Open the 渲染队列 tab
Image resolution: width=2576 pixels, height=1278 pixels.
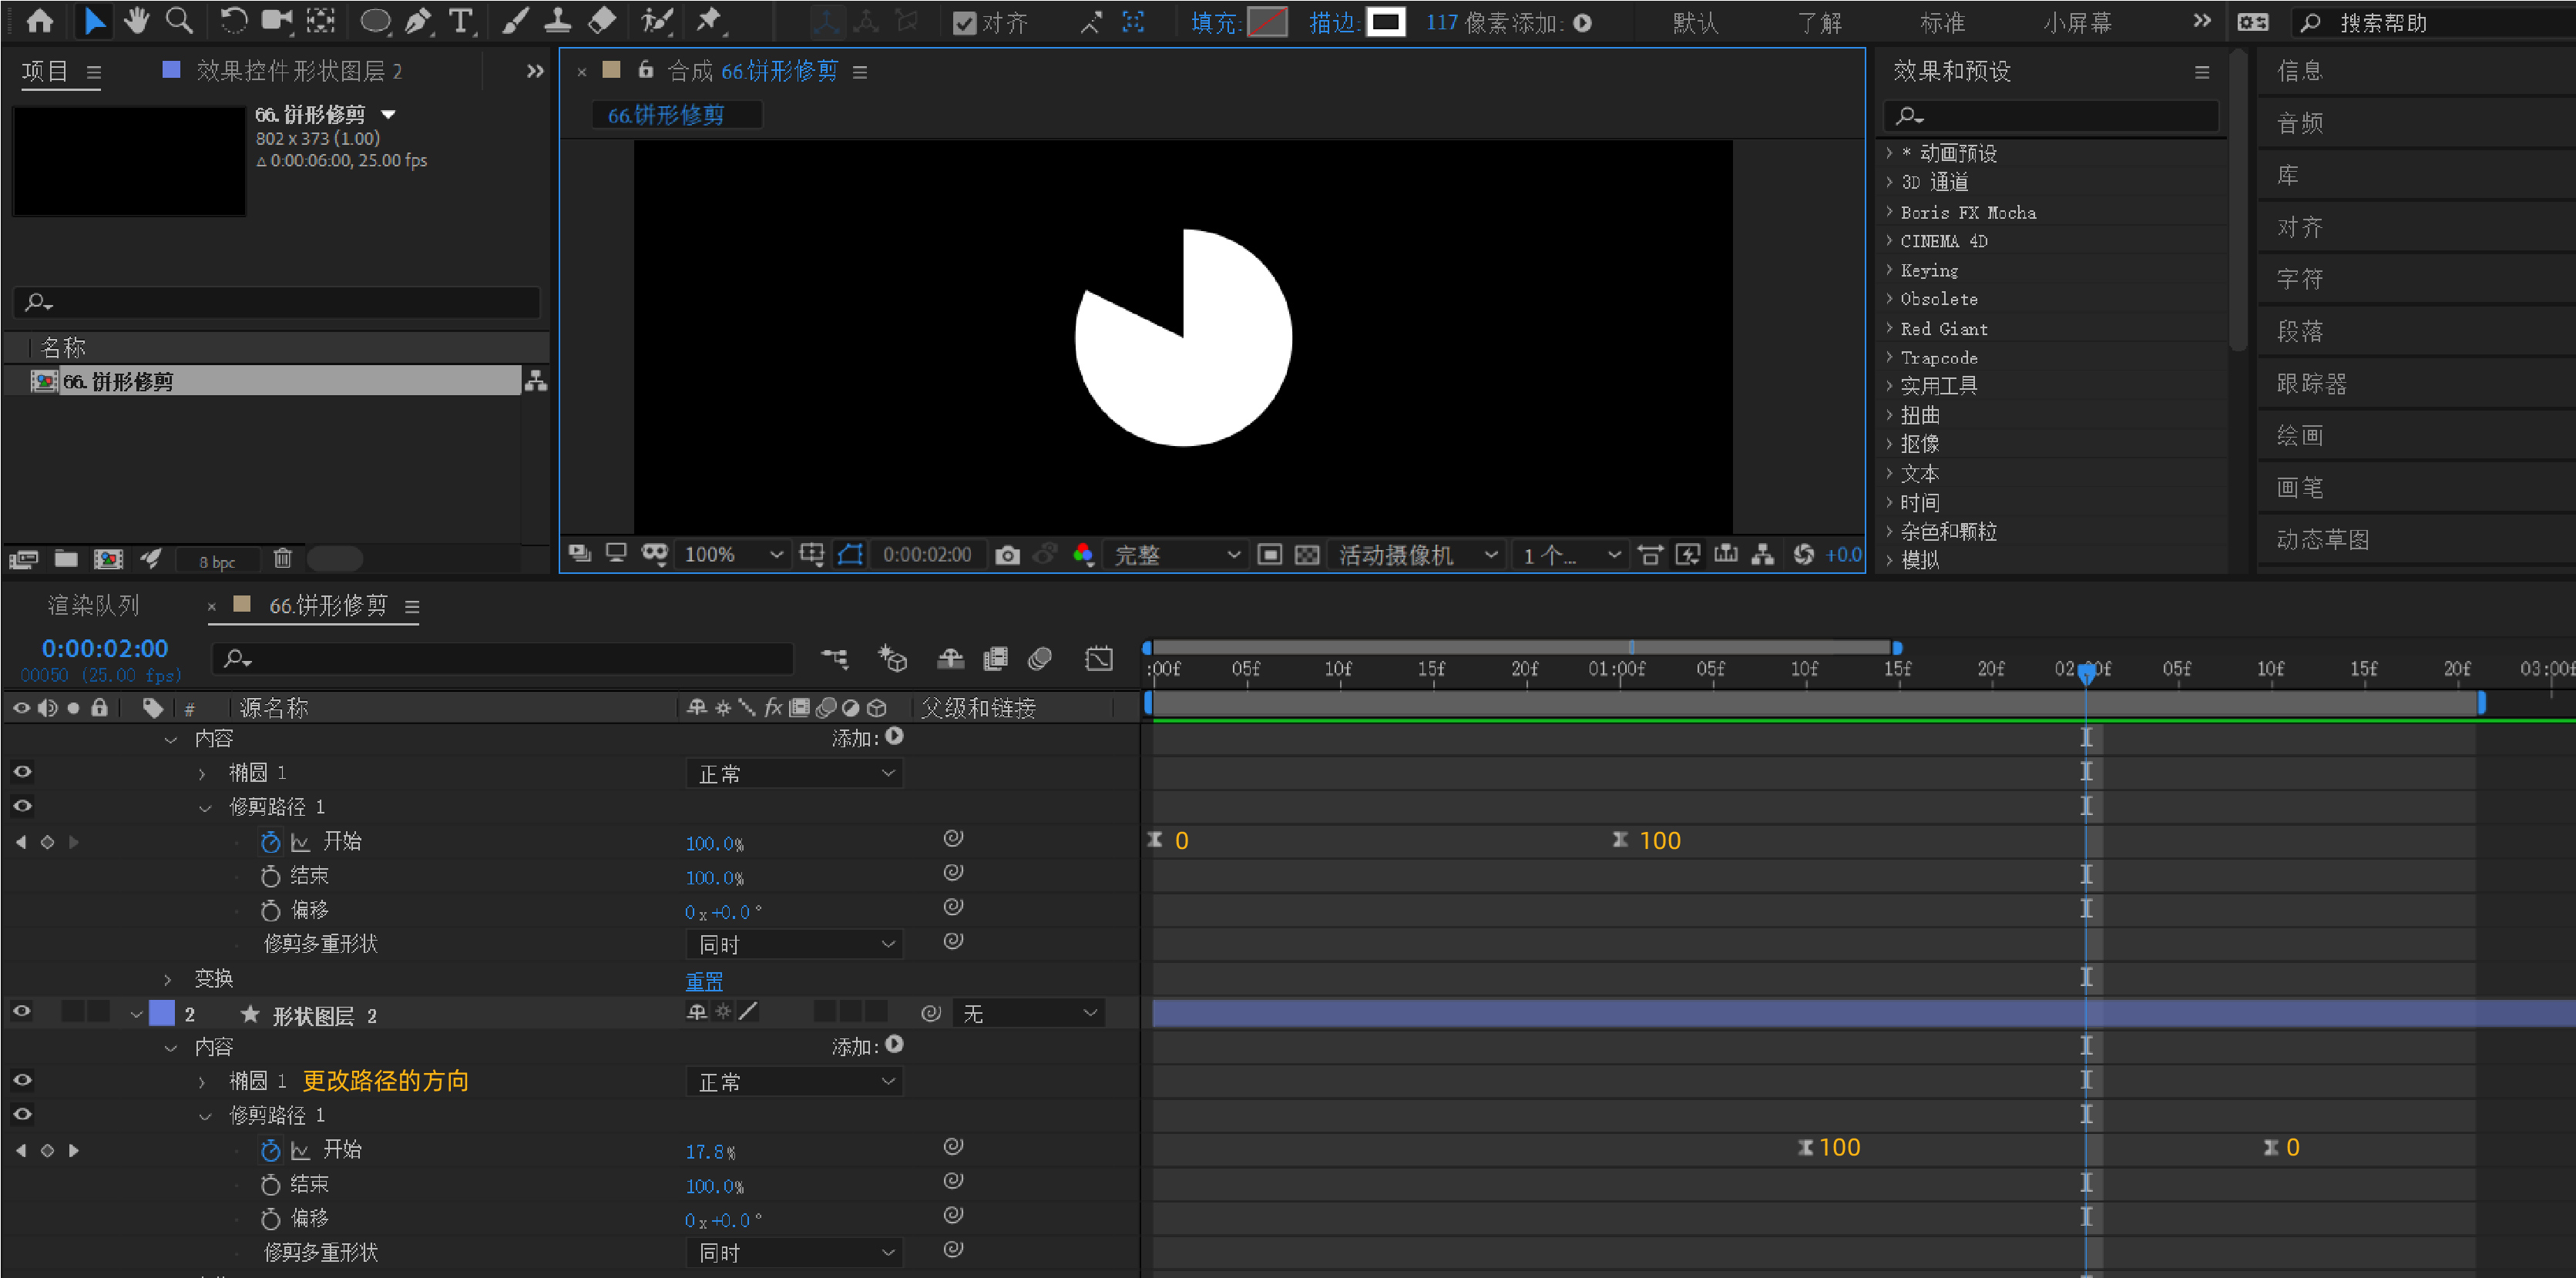coord(94,605)
